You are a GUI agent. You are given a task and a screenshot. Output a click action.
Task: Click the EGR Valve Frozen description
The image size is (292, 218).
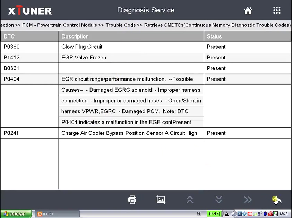(84, 57)
